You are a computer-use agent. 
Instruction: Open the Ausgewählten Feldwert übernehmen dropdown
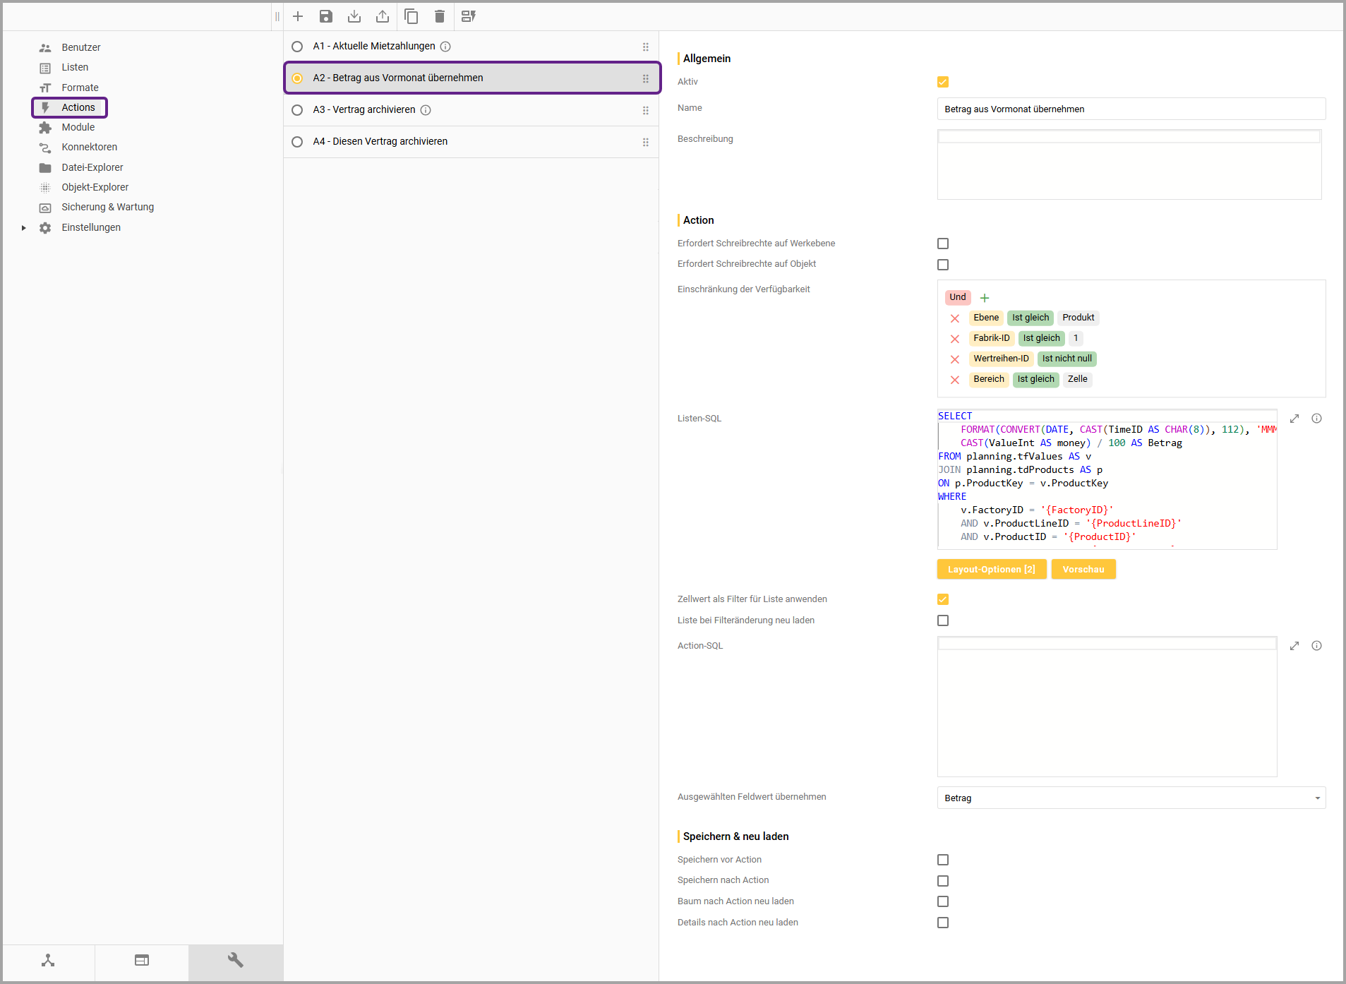point(1131,798)
